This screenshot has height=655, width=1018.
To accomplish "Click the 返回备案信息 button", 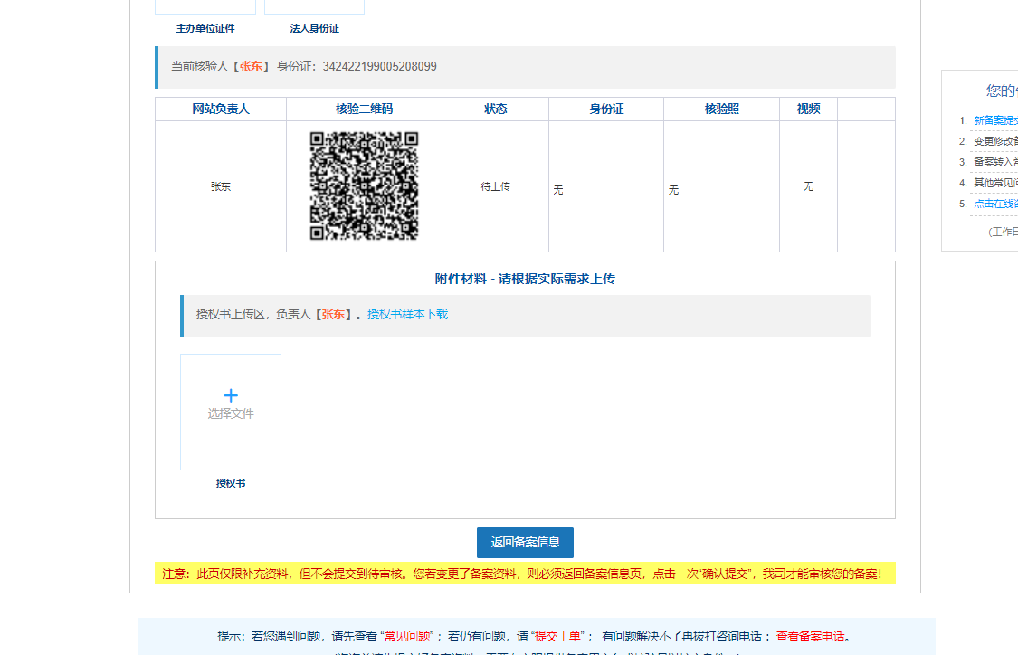I will tap(525, 542).
